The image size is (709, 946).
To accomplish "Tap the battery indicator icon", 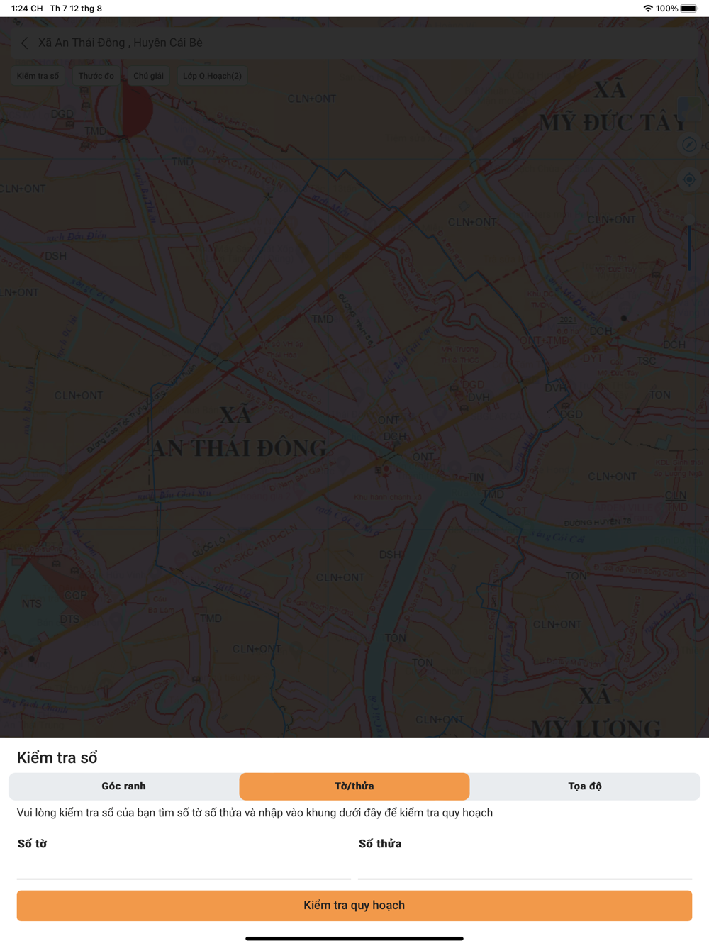I will [x=689, y=9].
